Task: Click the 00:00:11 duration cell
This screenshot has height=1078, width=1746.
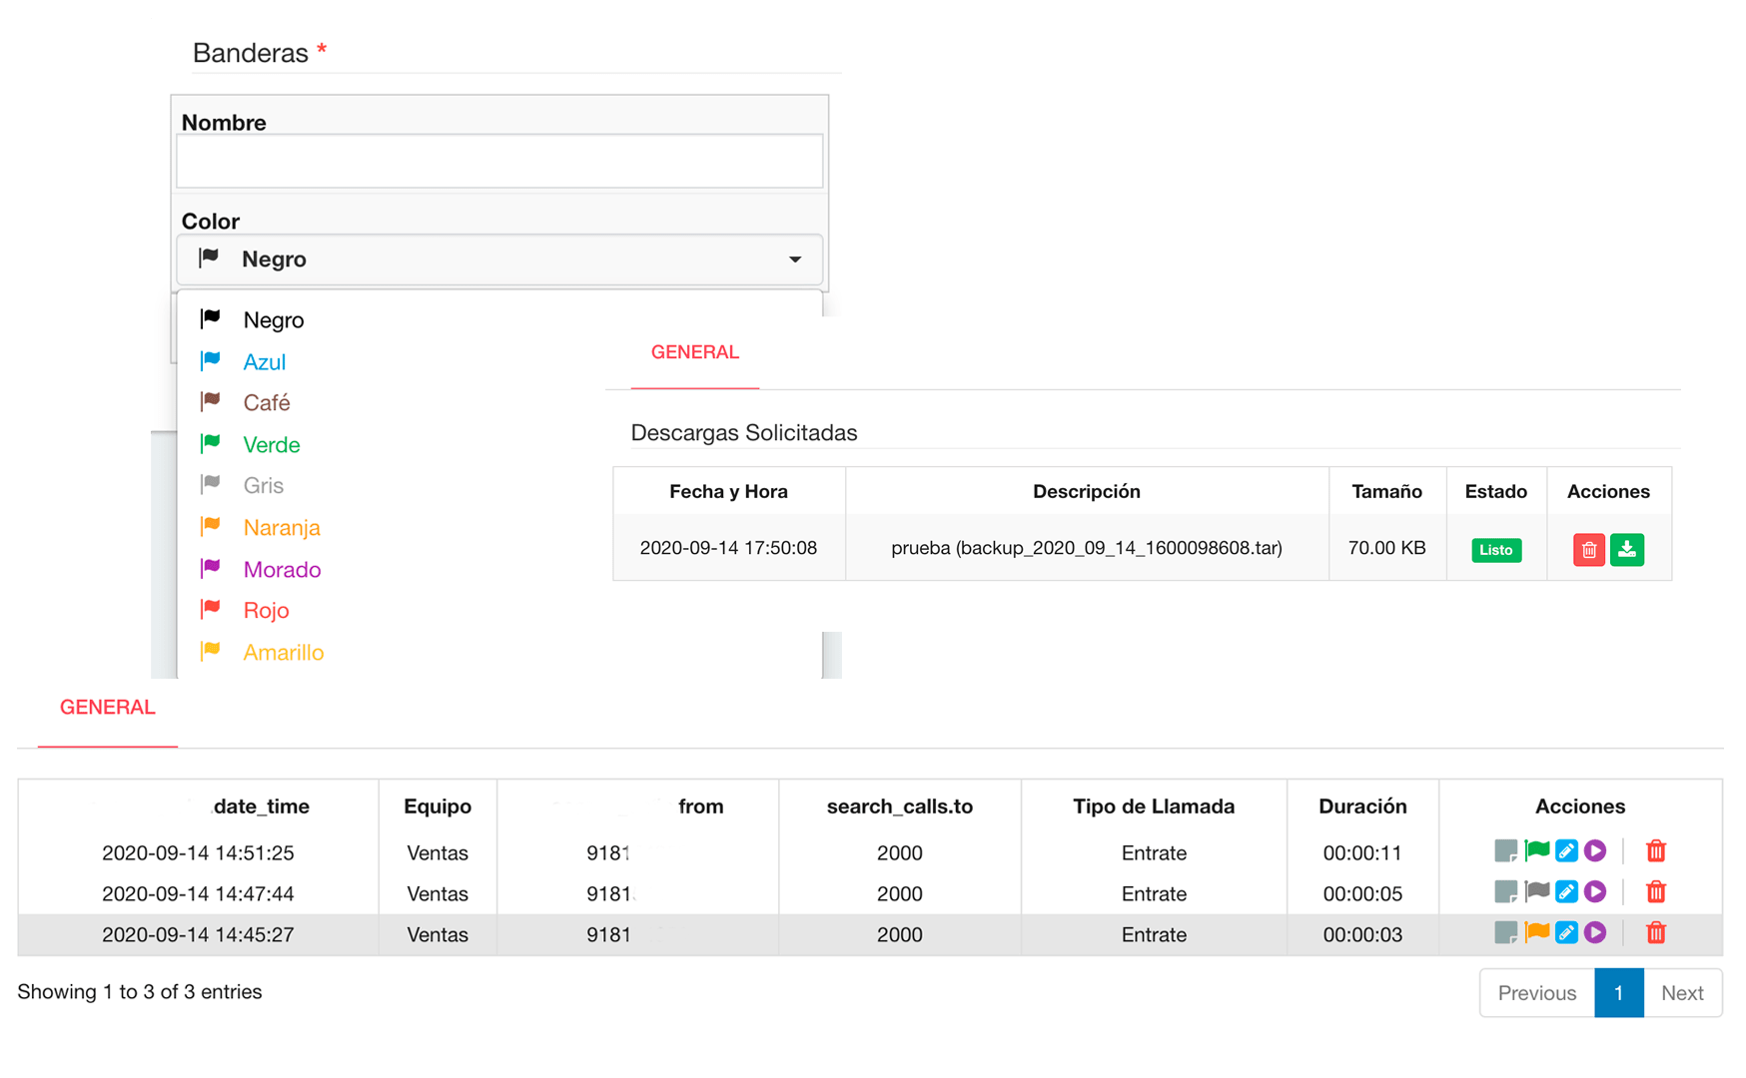Action: click(x=1362, y=853)
